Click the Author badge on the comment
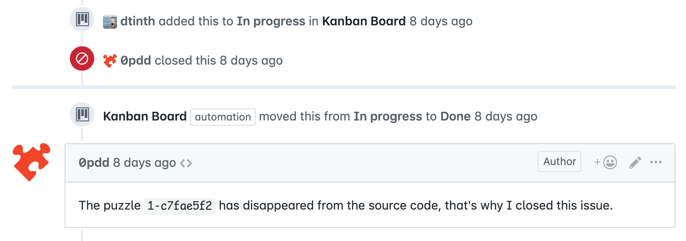This screenshot has width=686, height=241. [x=559, y=162]
